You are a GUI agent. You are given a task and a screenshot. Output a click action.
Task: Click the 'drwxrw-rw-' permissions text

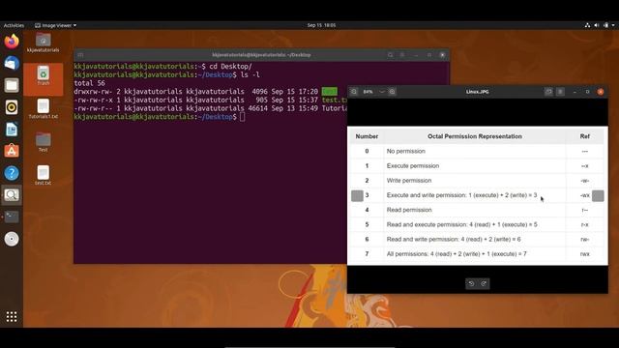(93, 92)
